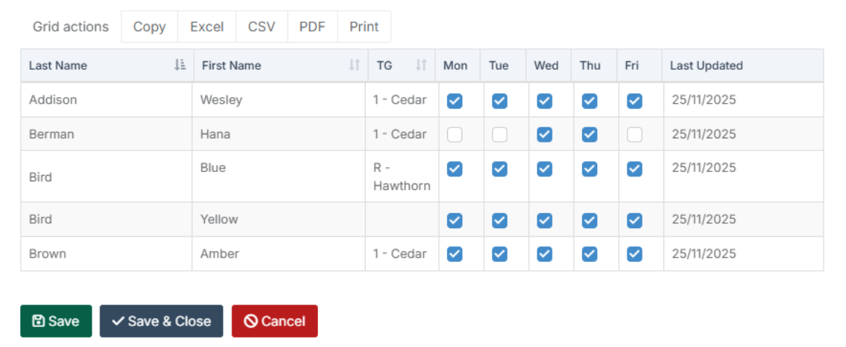Copy the grid data

[x=149, y=27]
